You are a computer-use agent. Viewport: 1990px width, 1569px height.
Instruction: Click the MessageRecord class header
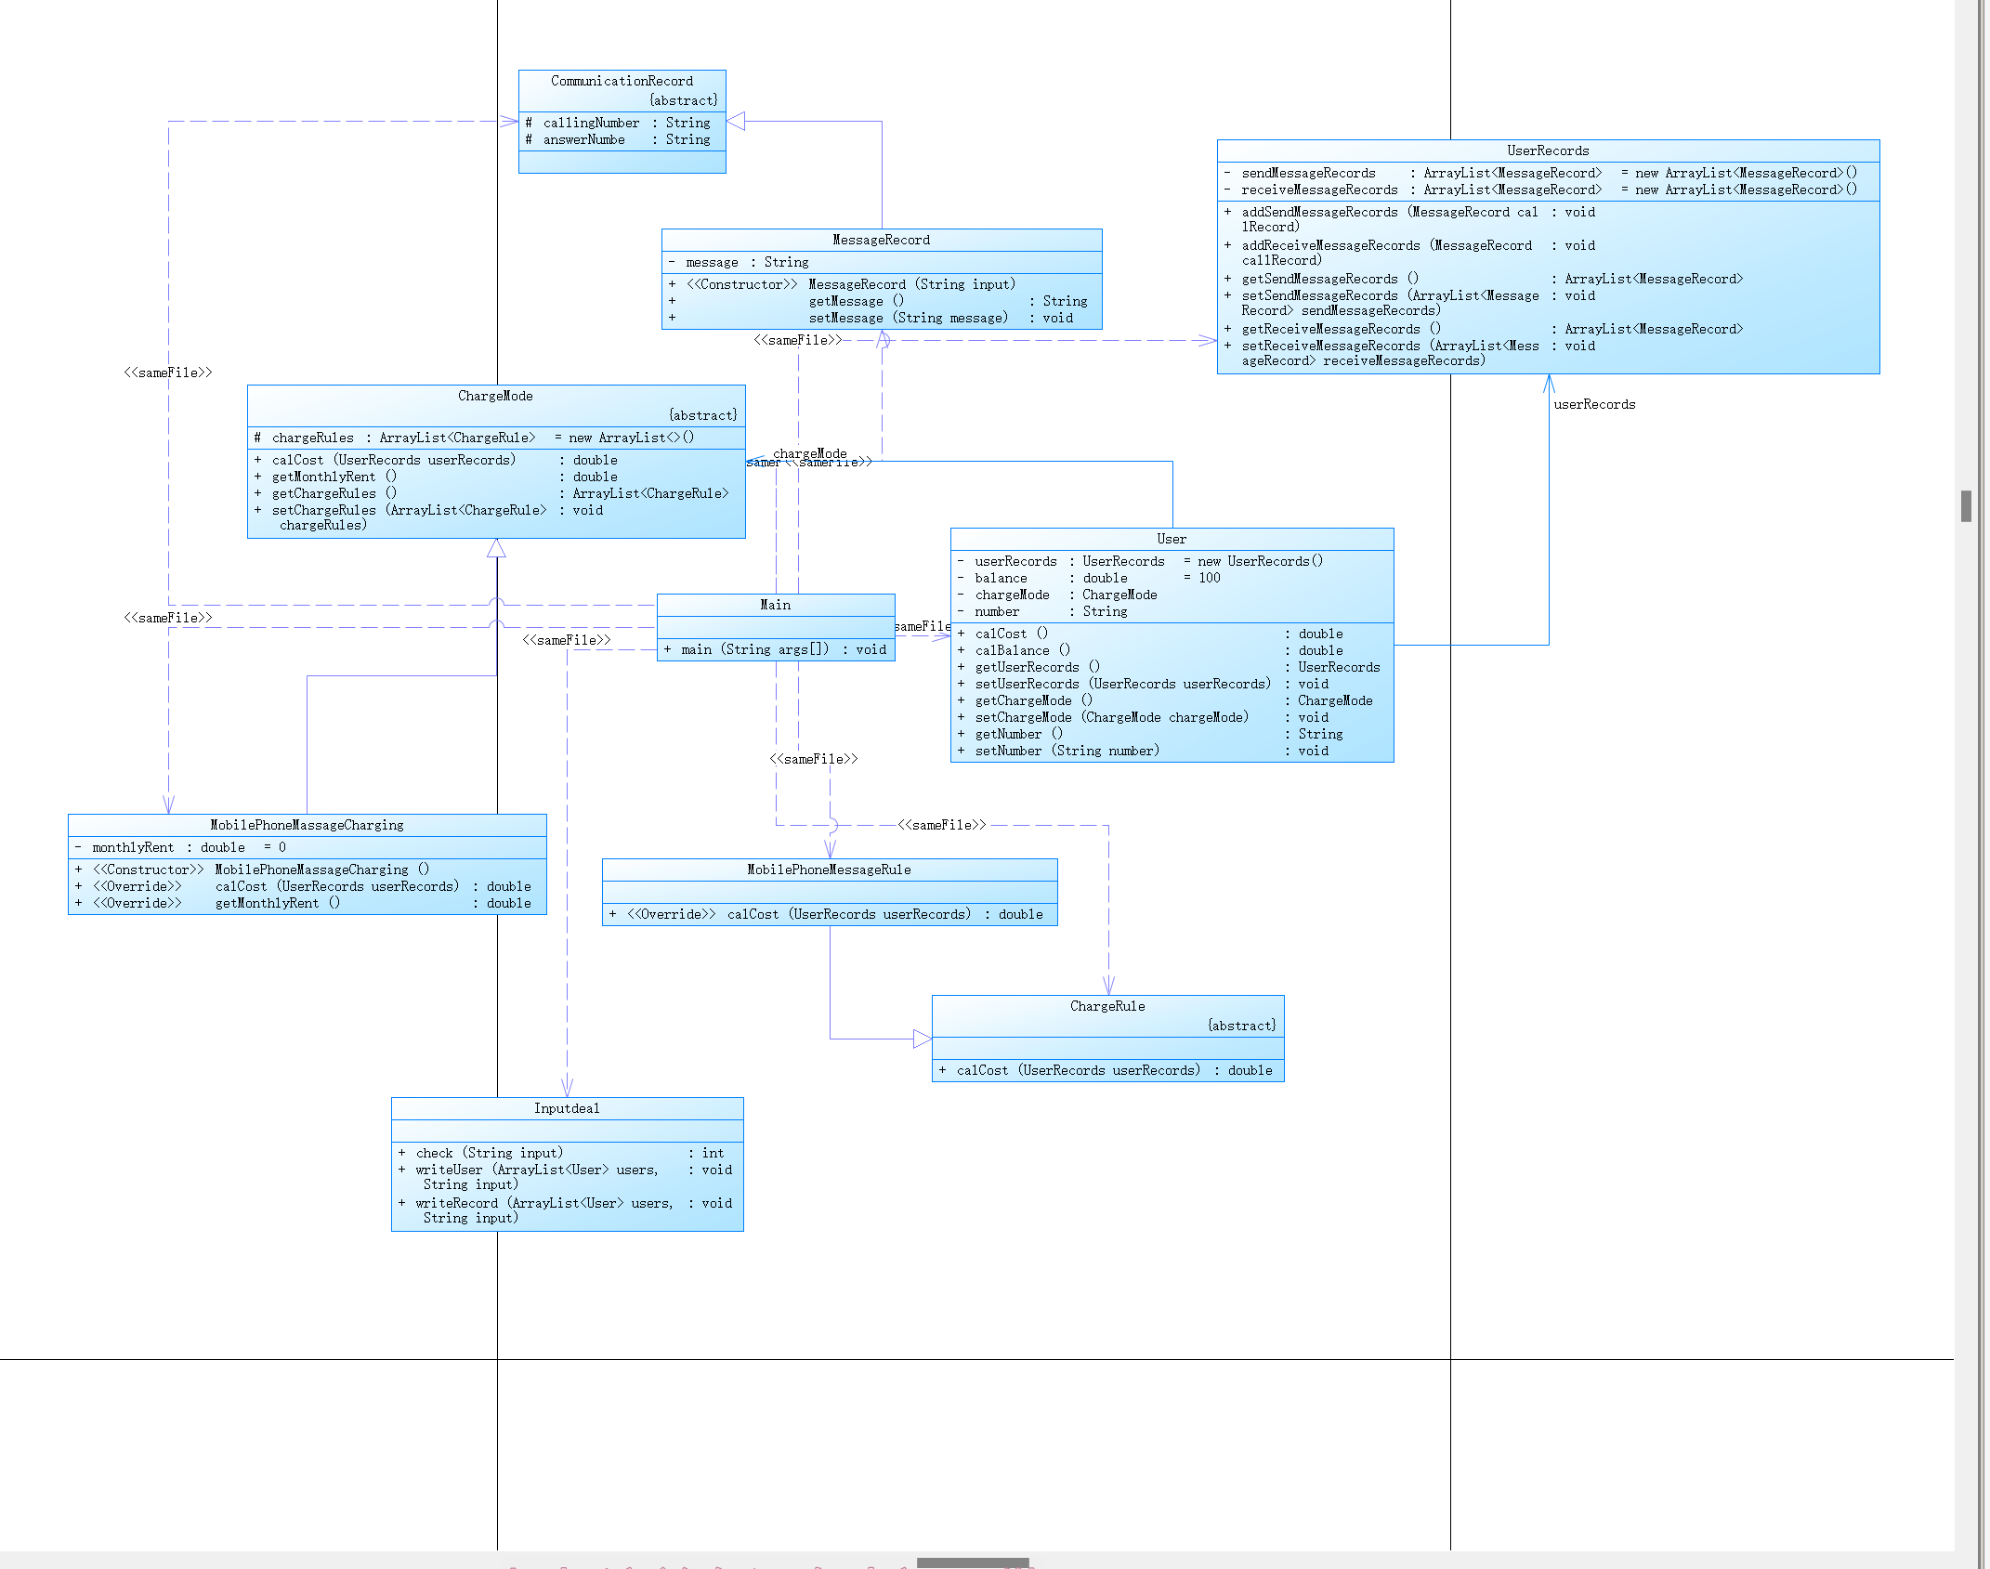(881, 240)
